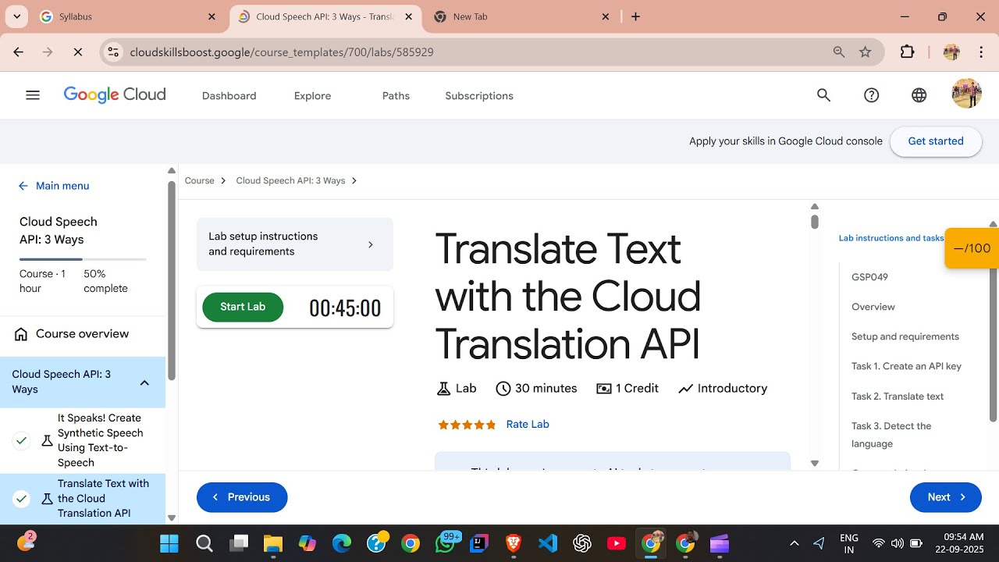Click the Get started button
This screenshot has width=999, height=562.
[936, 141]
